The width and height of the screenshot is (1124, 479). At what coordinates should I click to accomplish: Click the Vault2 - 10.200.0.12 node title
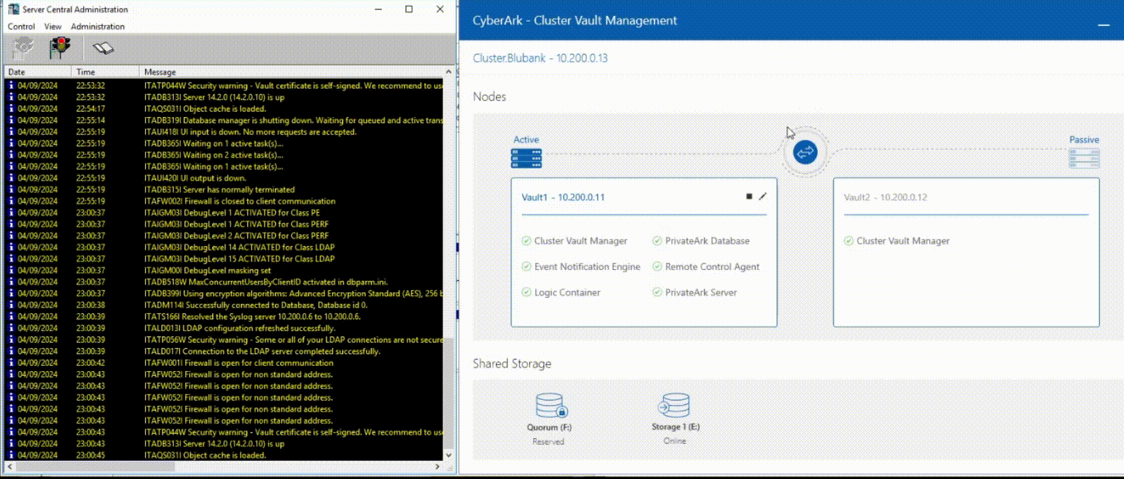[885, 197]
